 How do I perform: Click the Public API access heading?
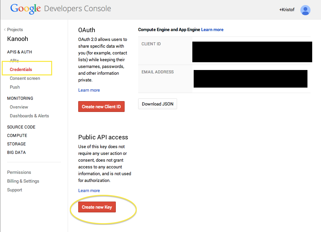coord(103,137)
